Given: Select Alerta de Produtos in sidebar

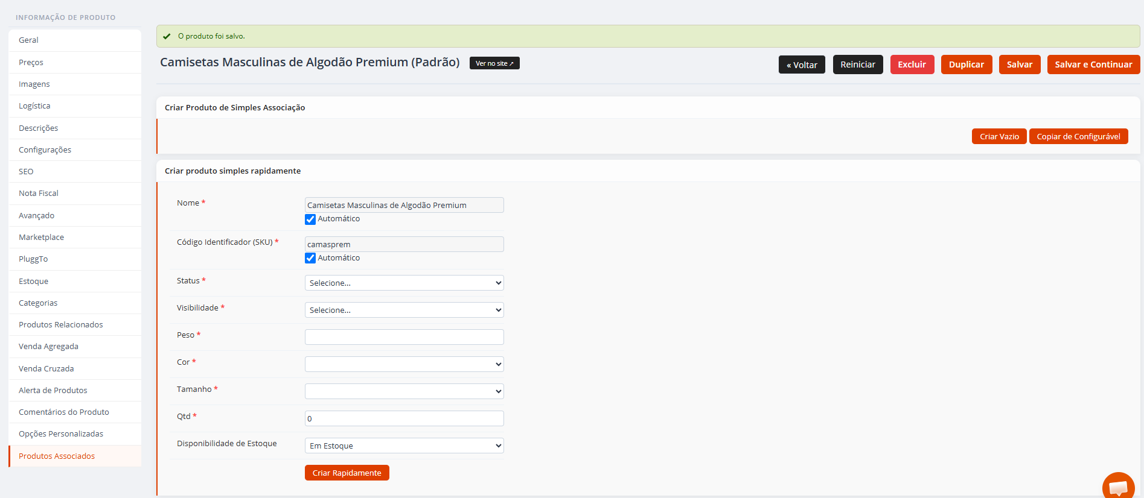Looking at the screenshot, I should (75, 390).
